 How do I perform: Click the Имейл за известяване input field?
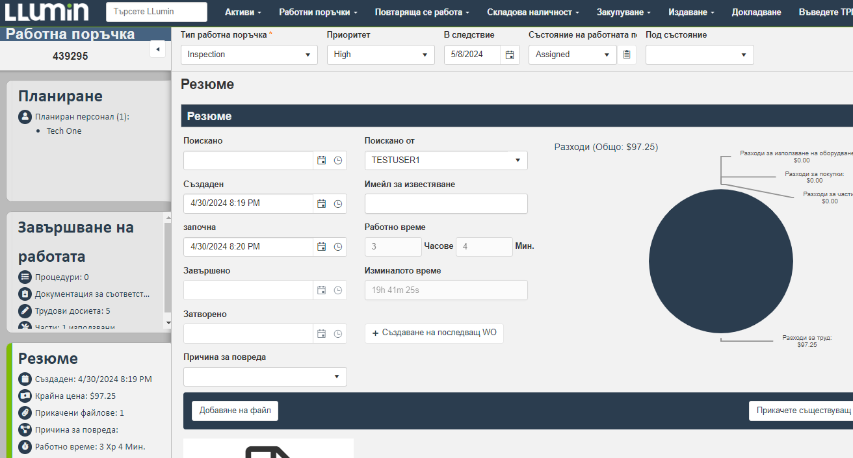(445, 204)
